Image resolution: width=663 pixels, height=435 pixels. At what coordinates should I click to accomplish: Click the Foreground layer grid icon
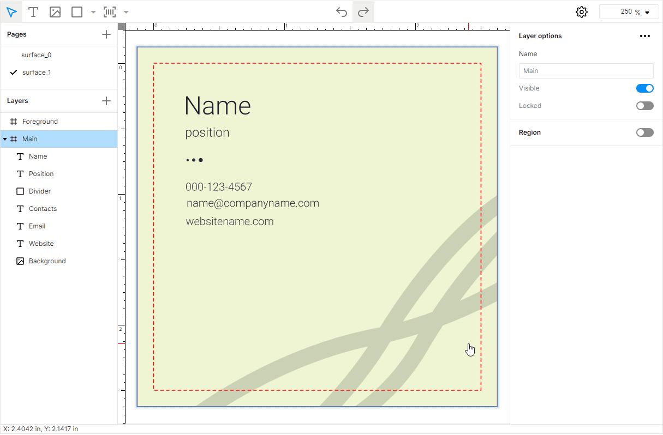(14, 122)
